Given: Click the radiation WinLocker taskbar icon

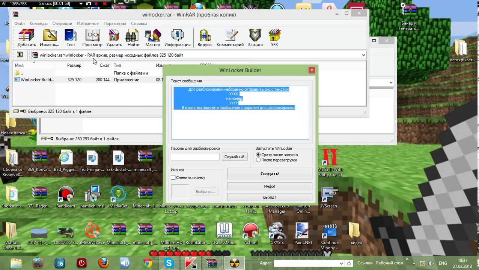Looking at the screenshot, I should [234, 263].
